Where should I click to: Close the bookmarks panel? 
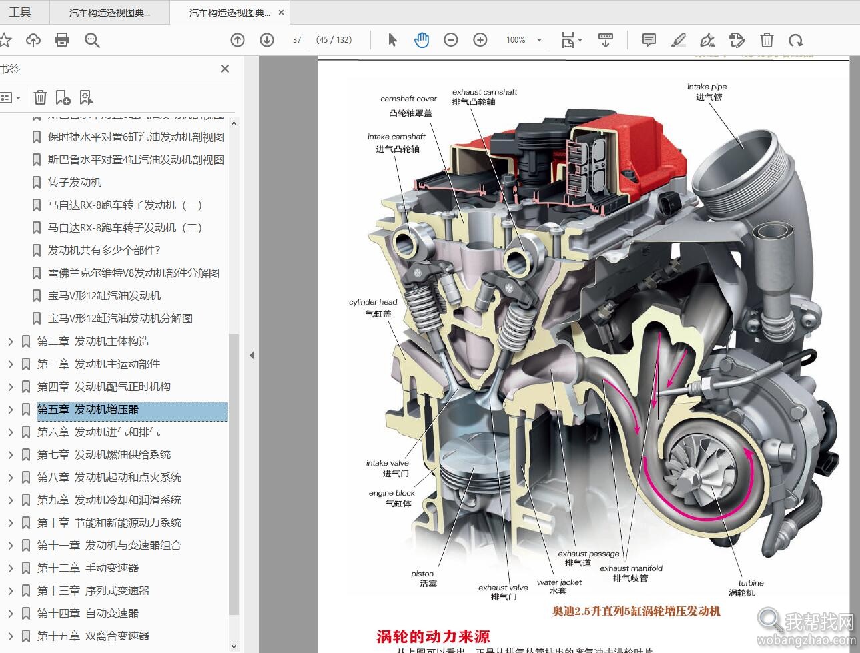[x=225, y=69]
